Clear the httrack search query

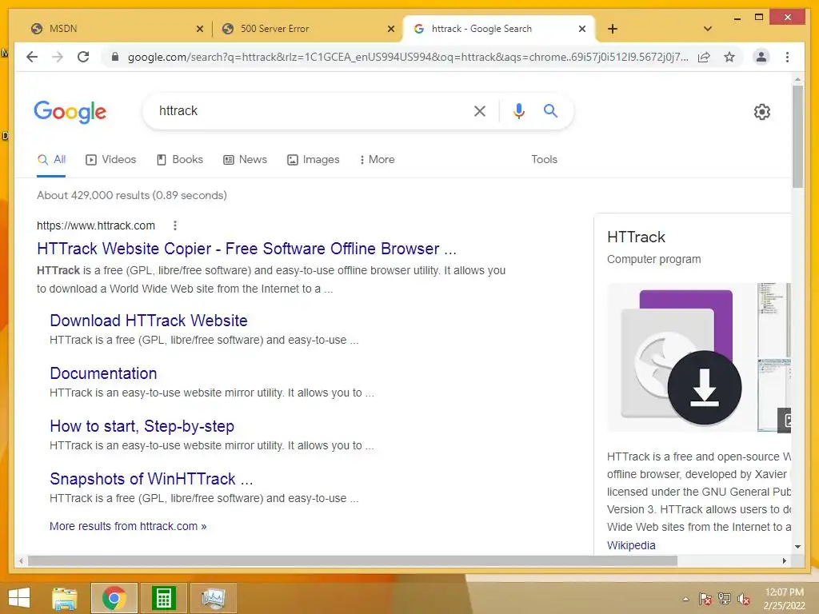point(480,110)
